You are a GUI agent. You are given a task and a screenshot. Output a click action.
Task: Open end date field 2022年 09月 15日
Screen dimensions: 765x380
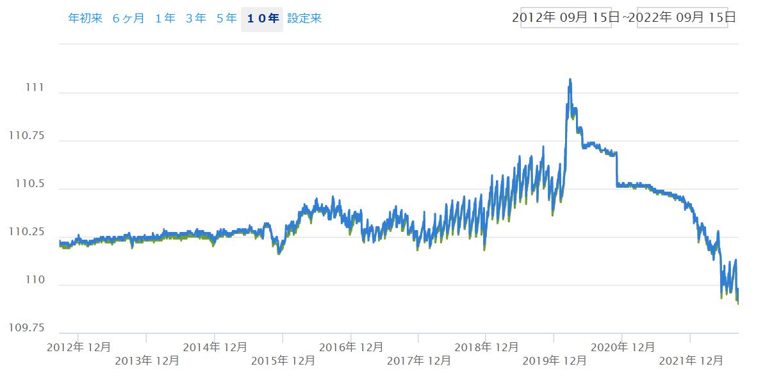[x=682, y=17]
